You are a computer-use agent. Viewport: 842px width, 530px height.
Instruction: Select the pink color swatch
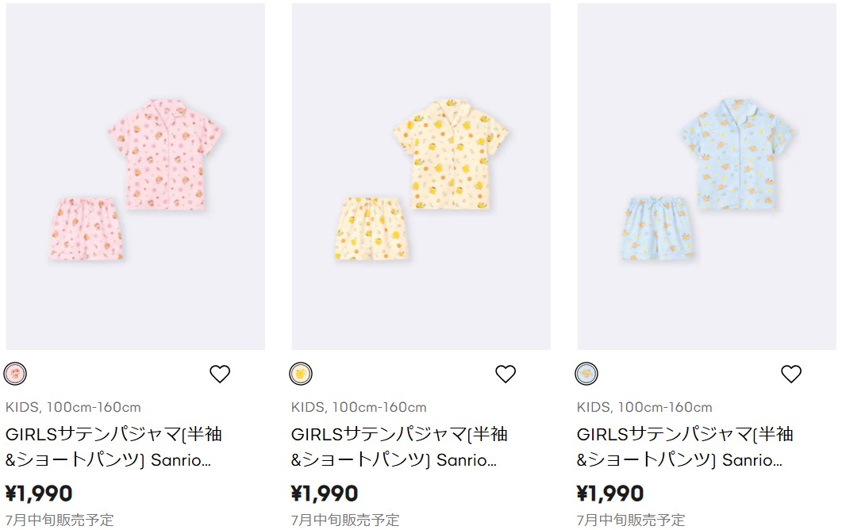tap(15, 374)
